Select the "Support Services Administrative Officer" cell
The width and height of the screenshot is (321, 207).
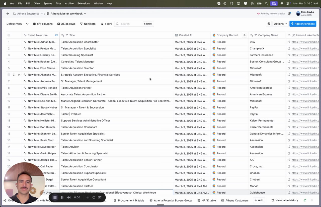116,120
